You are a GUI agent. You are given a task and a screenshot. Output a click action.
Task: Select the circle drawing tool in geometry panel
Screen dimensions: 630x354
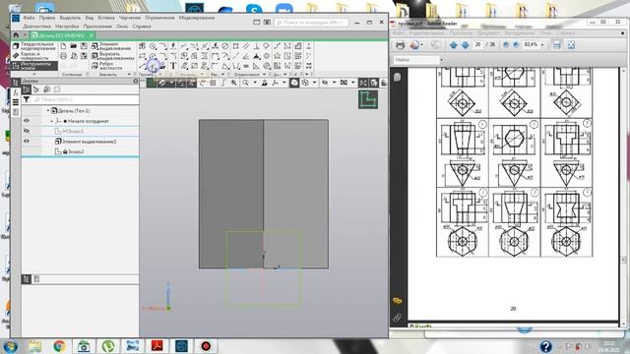click(x=153, y=46)
